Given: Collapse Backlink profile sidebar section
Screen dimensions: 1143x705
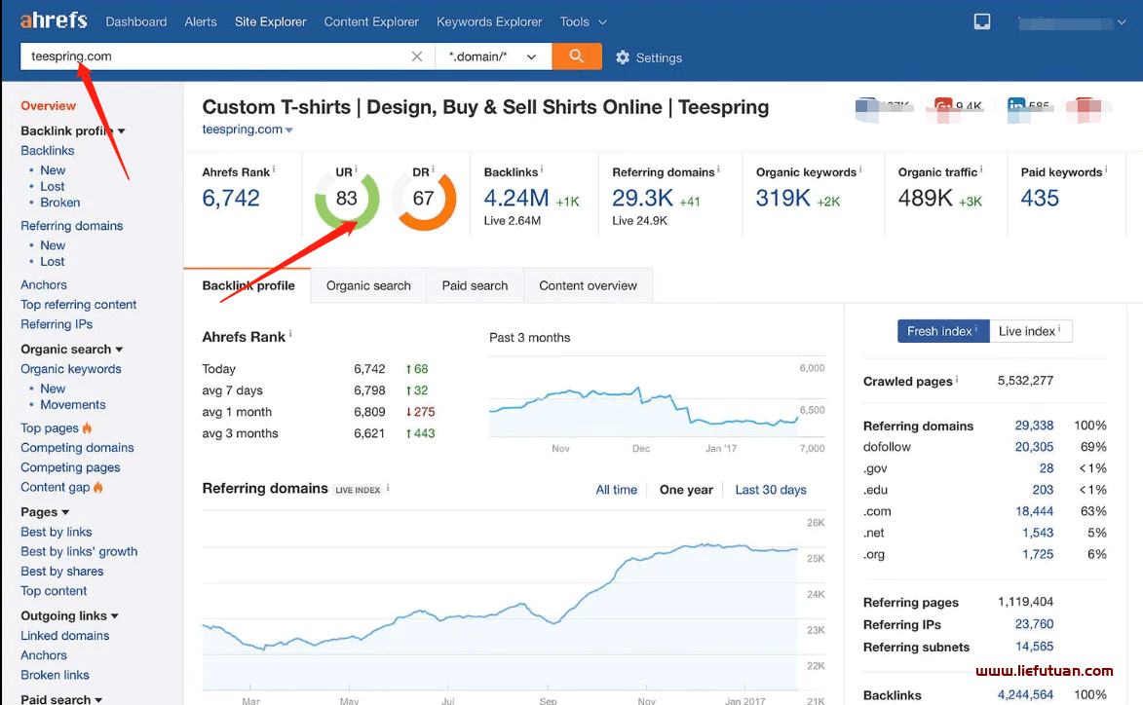Looking at the screenshot, I should 122,131.
